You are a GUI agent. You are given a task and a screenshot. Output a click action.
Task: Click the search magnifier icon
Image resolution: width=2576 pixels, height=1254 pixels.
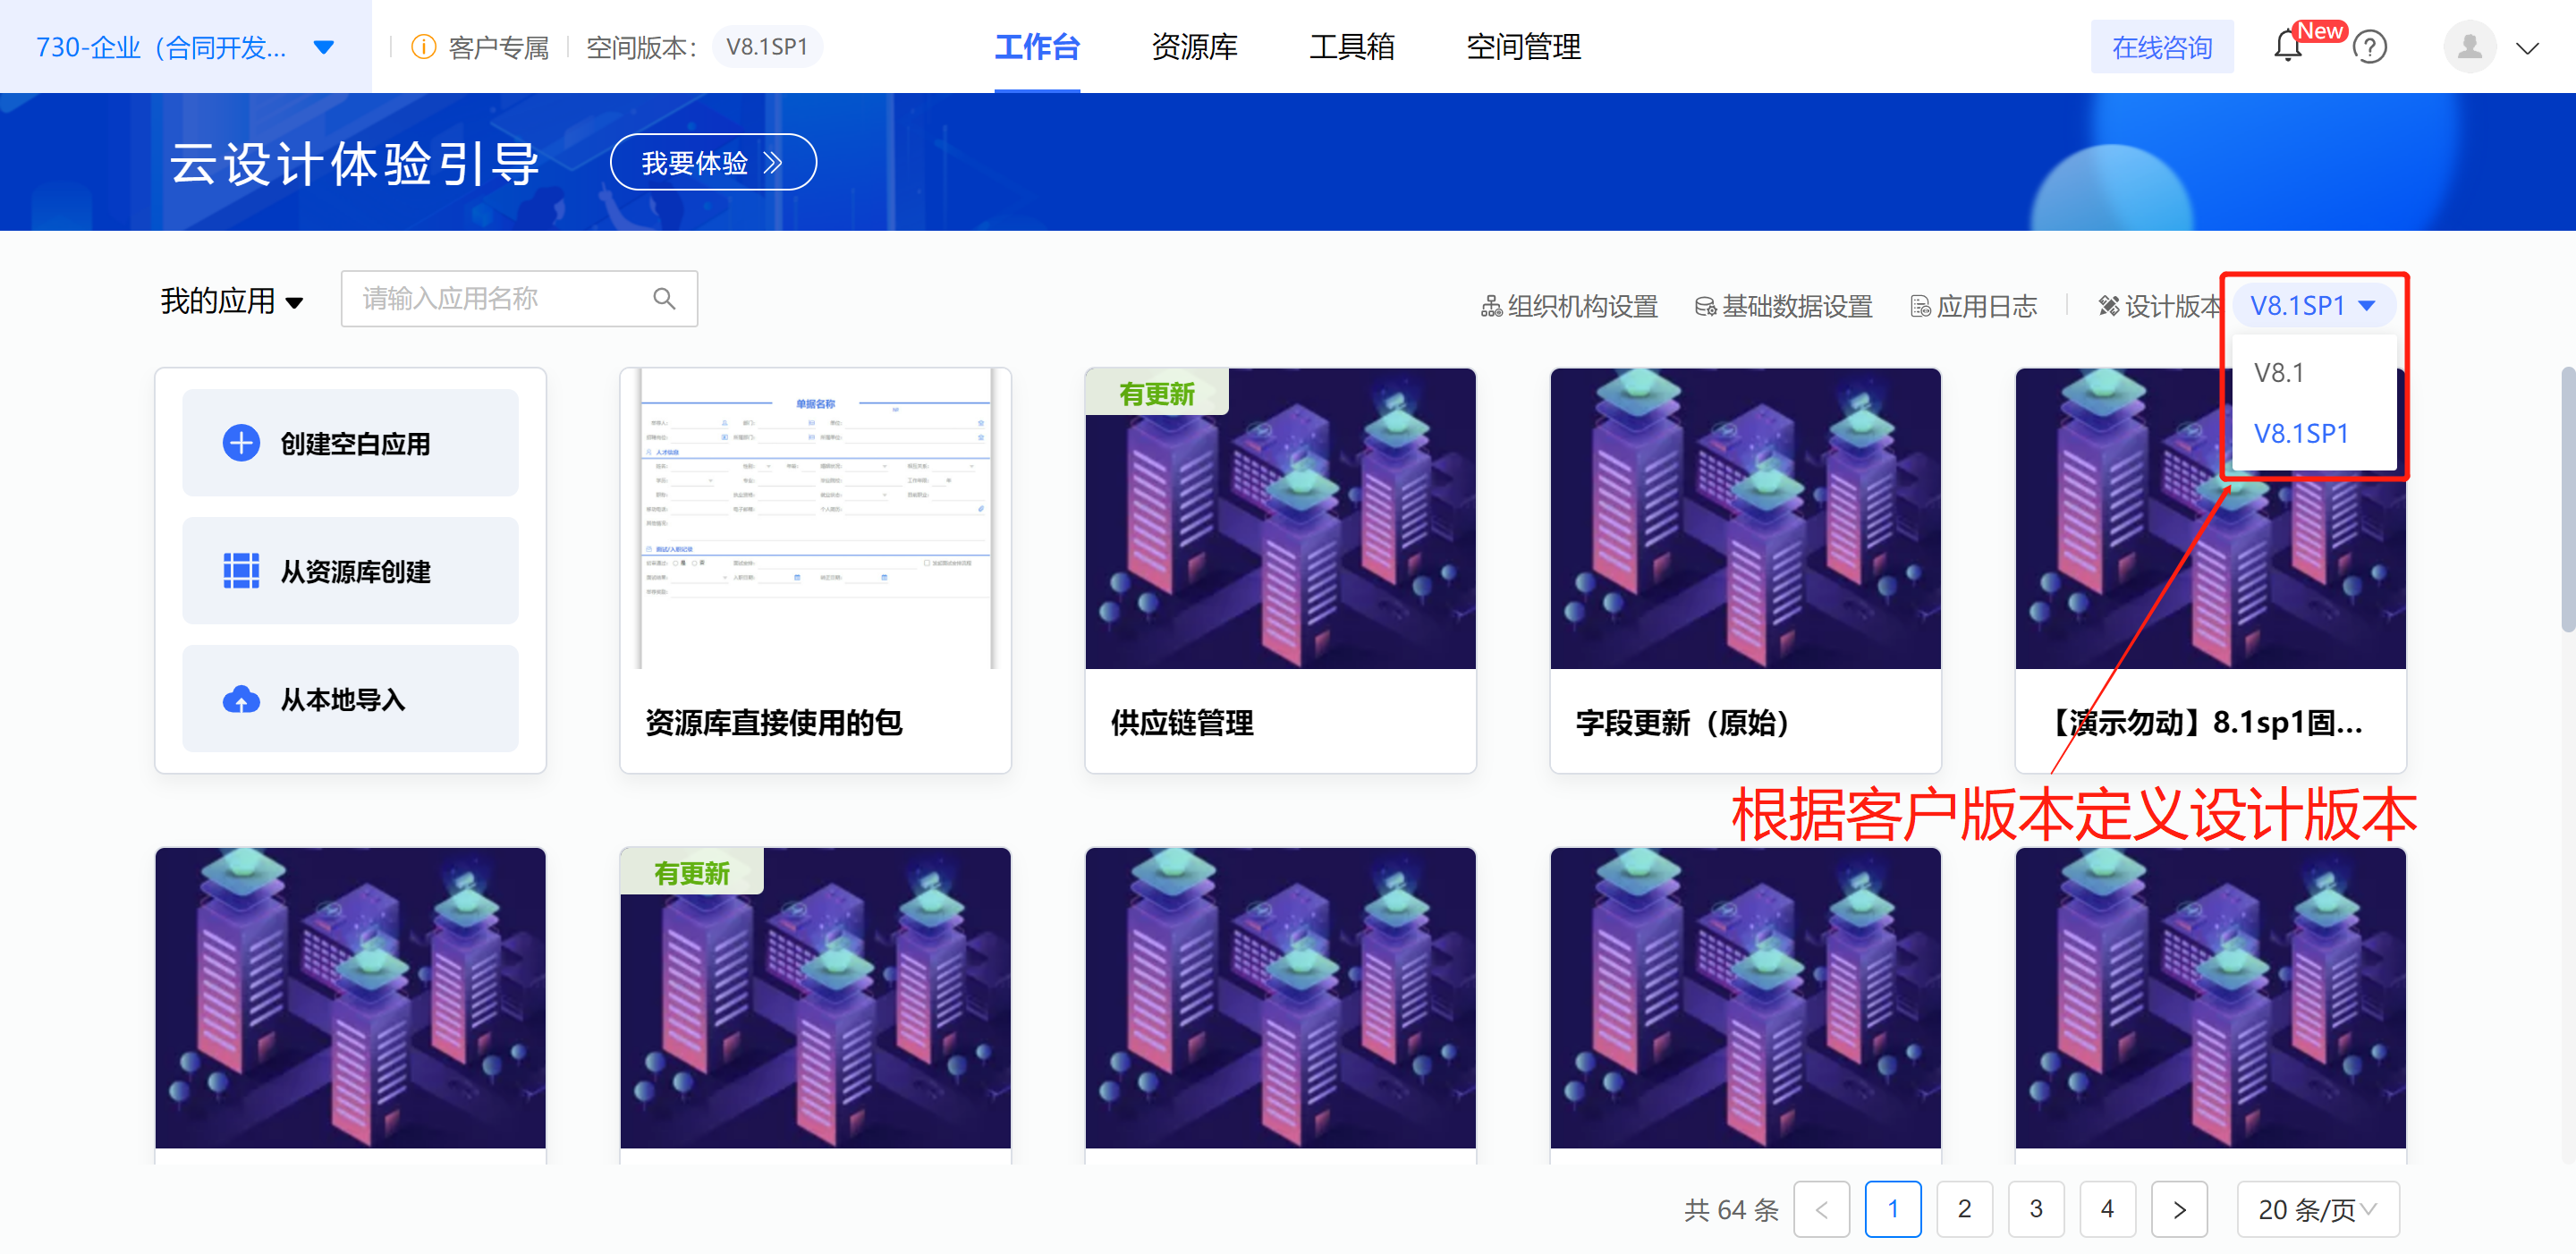pos(664,298)
